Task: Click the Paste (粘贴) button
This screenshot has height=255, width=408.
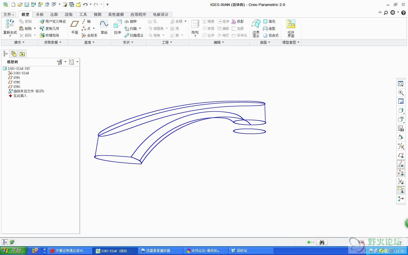Action: (25, 29)
